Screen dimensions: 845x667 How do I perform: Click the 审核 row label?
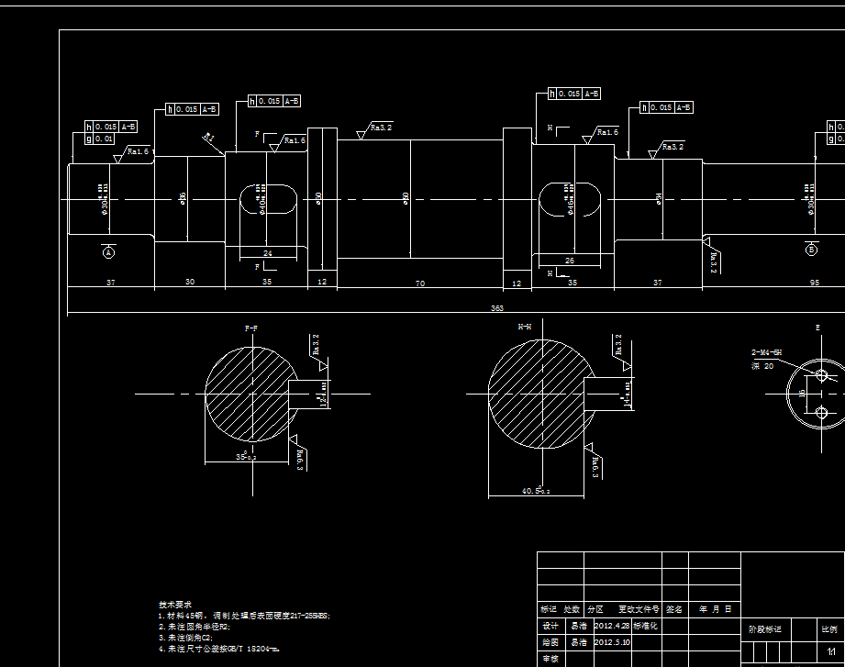(550, 659)
